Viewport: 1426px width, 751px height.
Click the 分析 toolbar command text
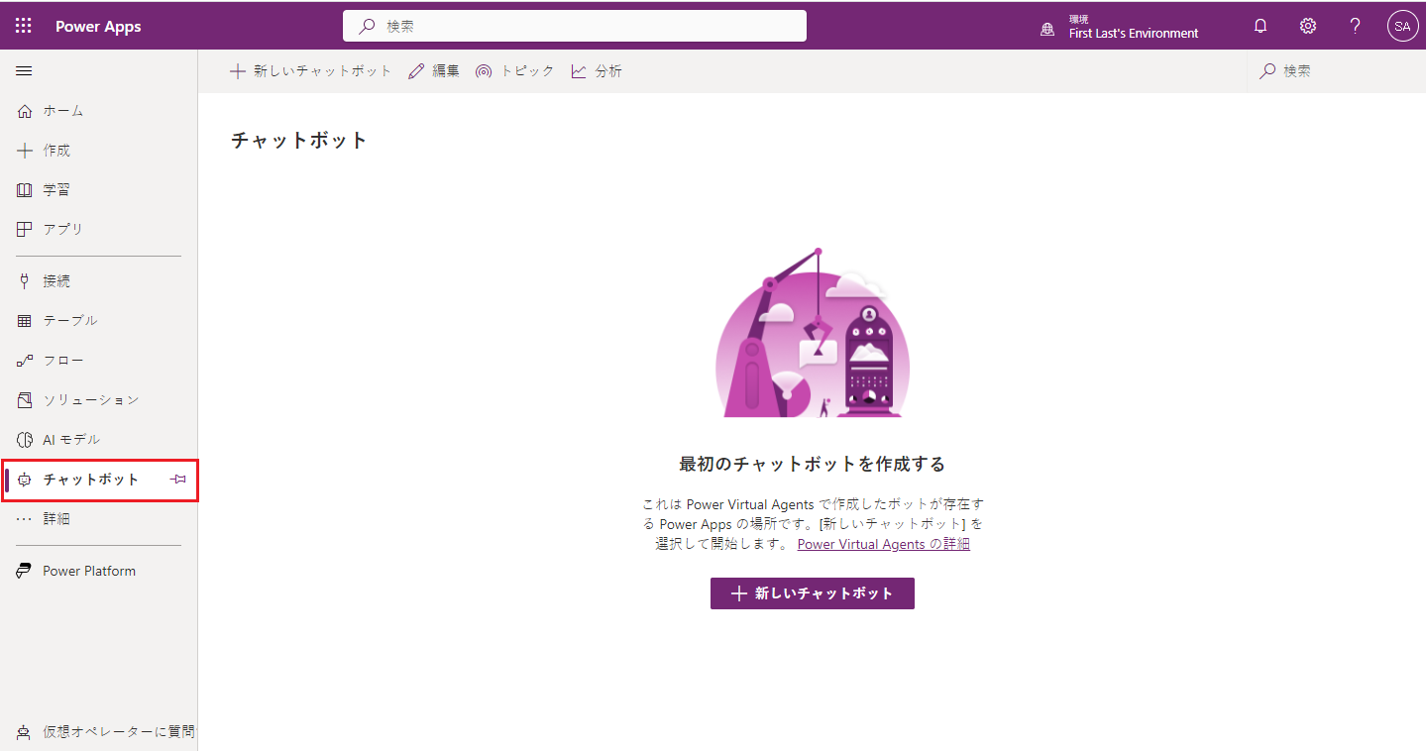coord(608,71)
